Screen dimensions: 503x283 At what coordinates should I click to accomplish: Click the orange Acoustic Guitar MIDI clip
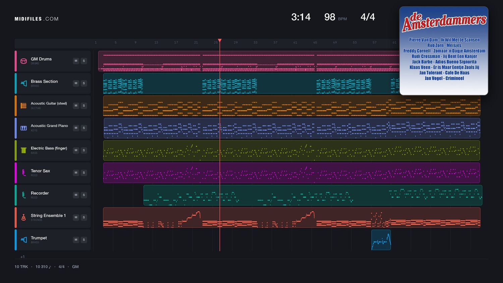[x=292, y=106]
